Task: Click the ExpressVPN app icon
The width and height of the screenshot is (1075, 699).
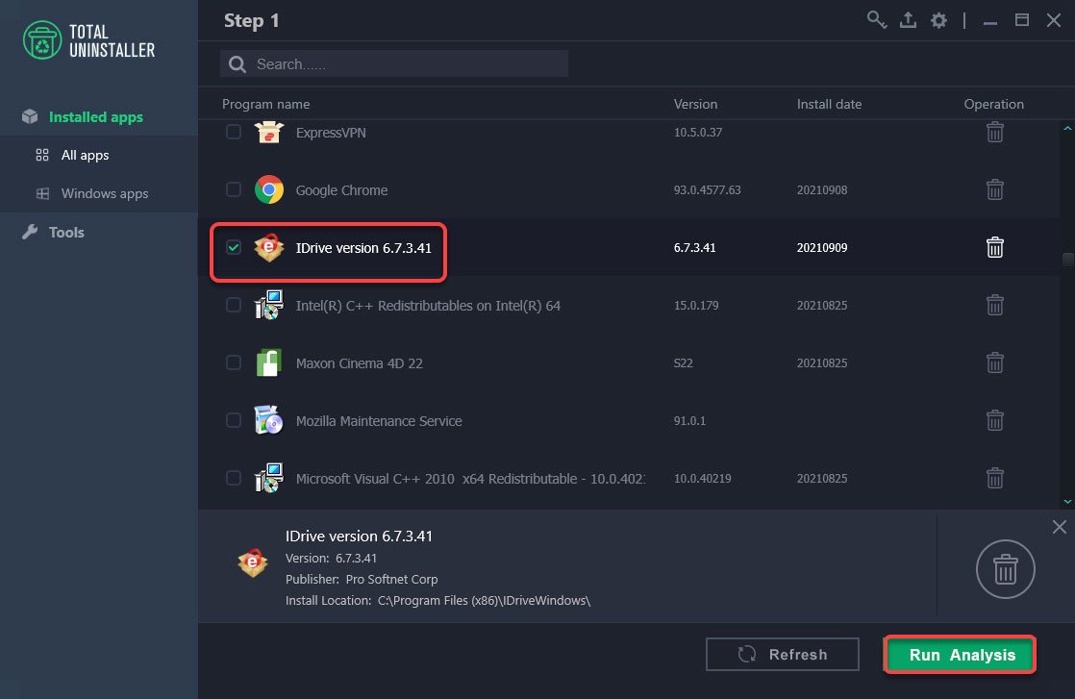Action: pyautogui.click(x=269, y=132)
